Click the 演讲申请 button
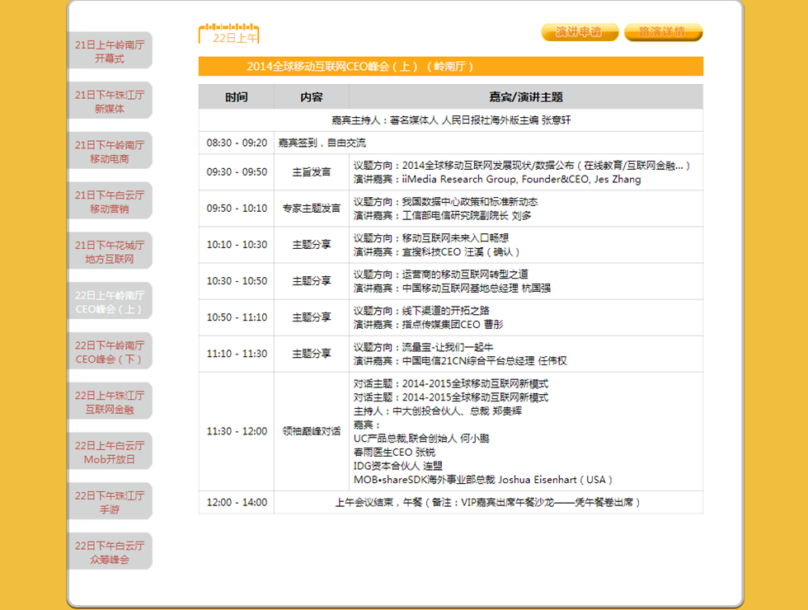Image resolution: width=808 pixels, height=610 pixels. 580,32
